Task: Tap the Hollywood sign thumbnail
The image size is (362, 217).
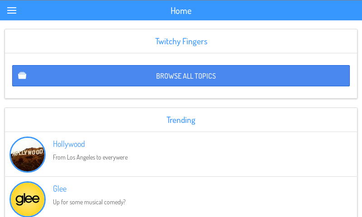Action: coord(28,155)
